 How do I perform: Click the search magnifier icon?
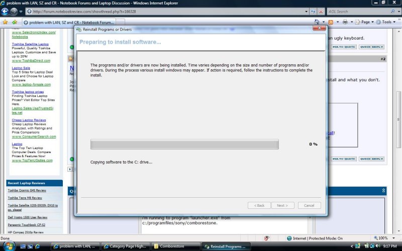pos(393,12)
